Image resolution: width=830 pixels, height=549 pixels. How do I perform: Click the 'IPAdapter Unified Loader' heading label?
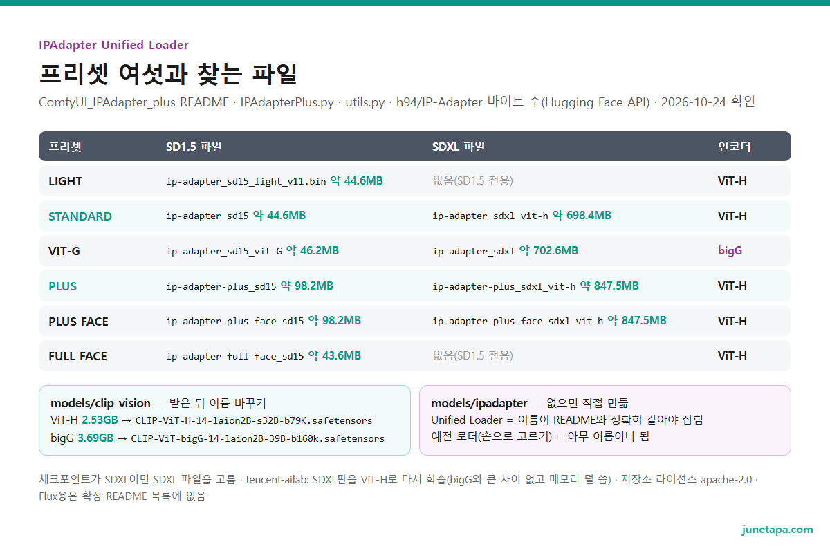click(114, 45)
